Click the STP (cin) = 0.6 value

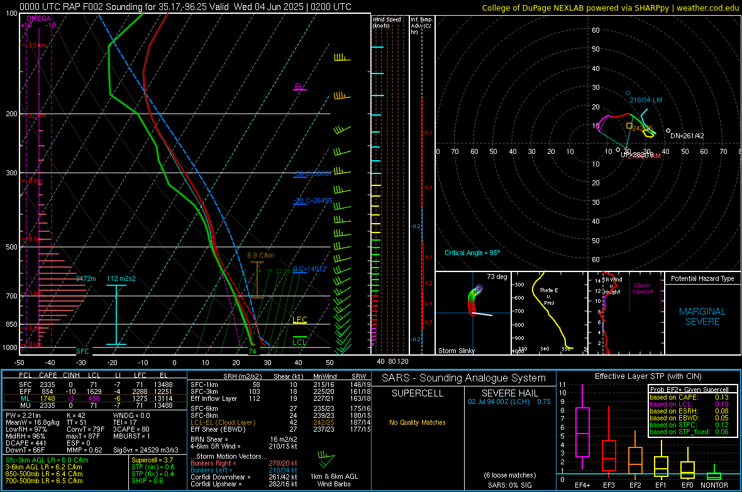coord(153,467)
